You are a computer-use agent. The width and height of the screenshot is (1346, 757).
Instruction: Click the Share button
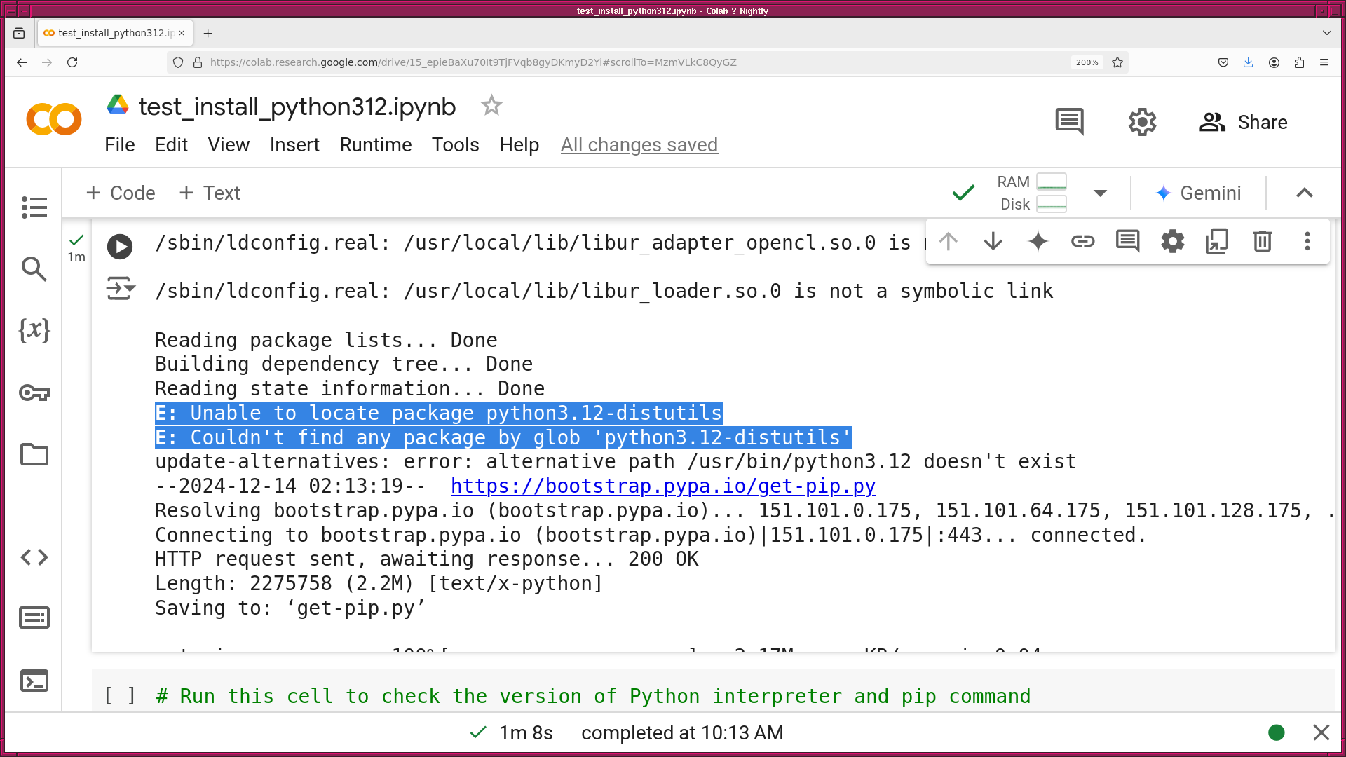pos(1243,123)
